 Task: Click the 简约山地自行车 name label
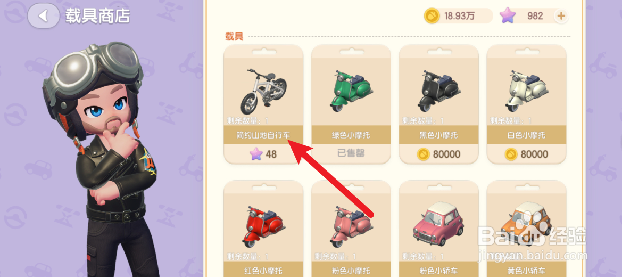coord(263,135)
